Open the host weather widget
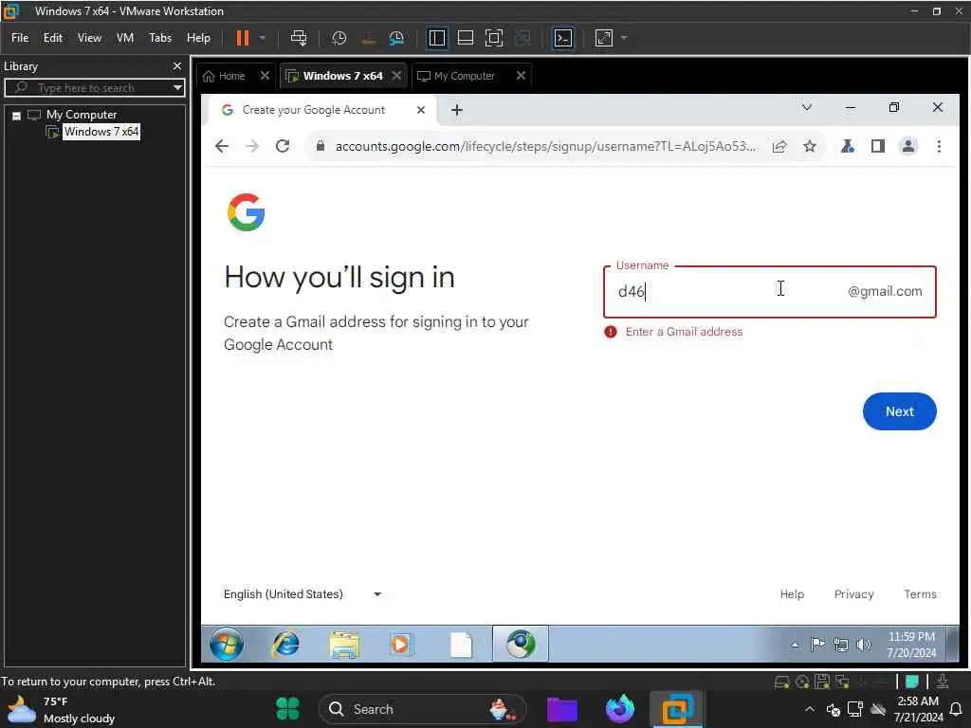Viewport: 971px width, 728px height. 61,709
